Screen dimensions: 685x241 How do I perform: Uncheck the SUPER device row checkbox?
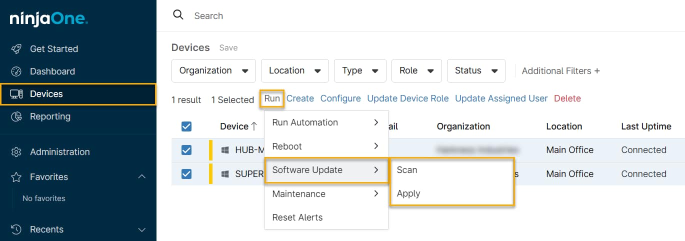[186, 174]
